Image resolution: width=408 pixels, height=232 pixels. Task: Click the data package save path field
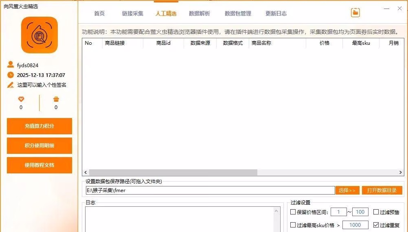pyautogui.click(x=210, y=190)
